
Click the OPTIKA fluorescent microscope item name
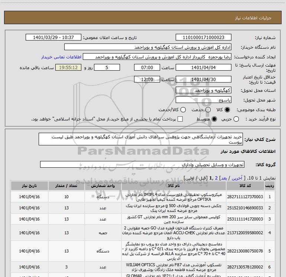(x=174, y=197)
